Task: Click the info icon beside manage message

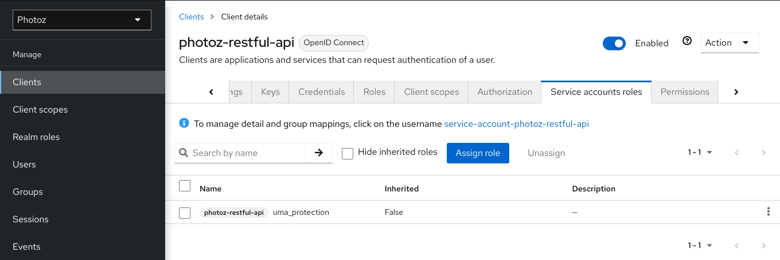Action: point(184,123)
